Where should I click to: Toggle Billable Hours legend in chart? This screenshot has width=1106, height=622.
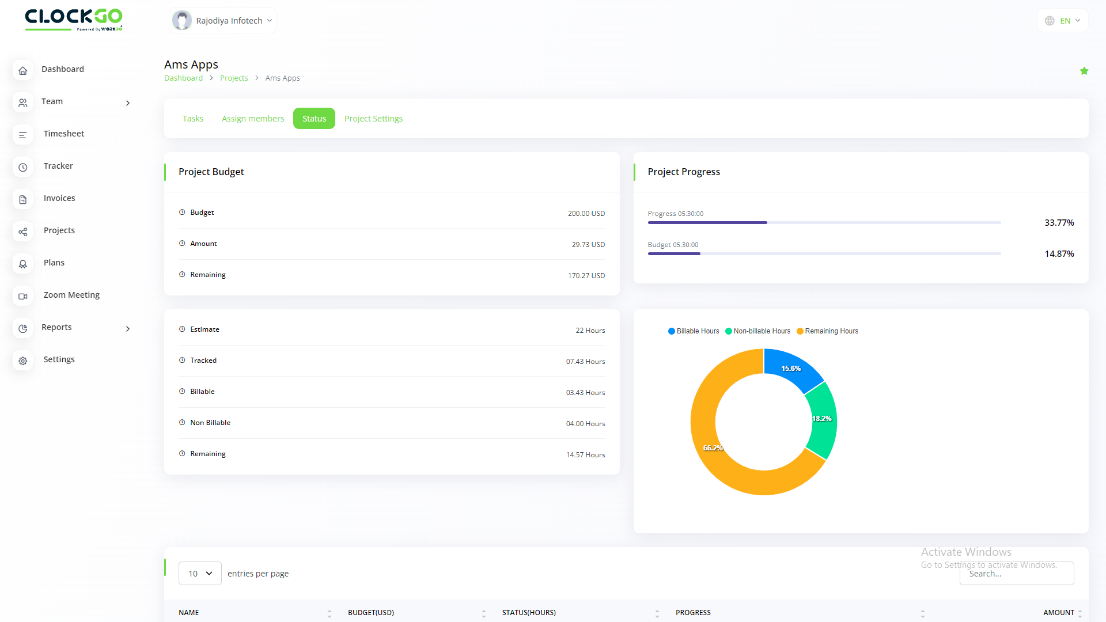[694, 331]
